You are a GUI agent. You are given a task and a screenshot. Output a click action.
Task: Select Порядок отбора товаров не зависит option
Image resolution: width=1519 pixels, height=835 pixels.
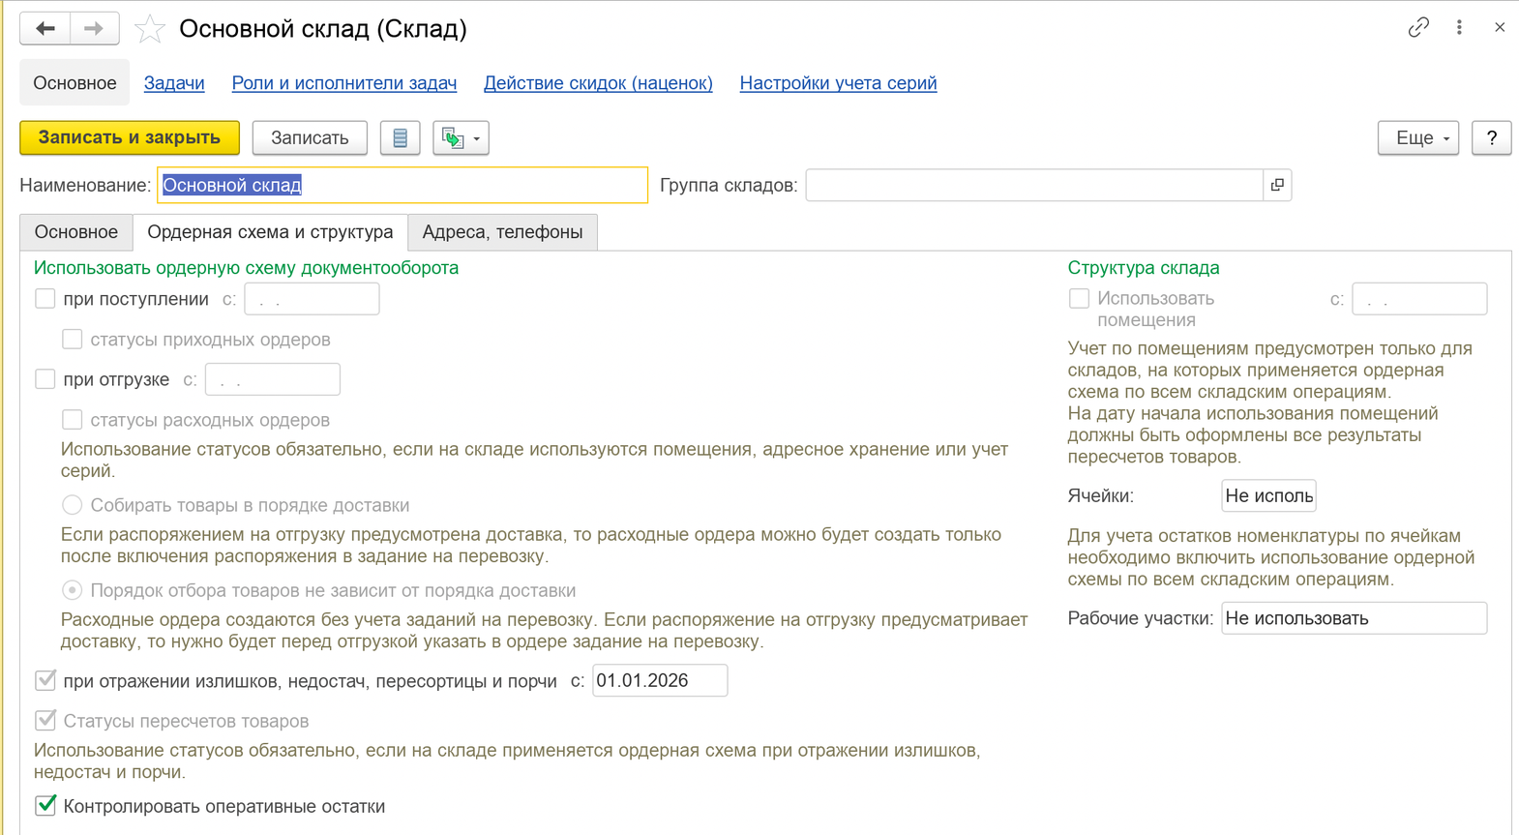click(x=73, y=590)
